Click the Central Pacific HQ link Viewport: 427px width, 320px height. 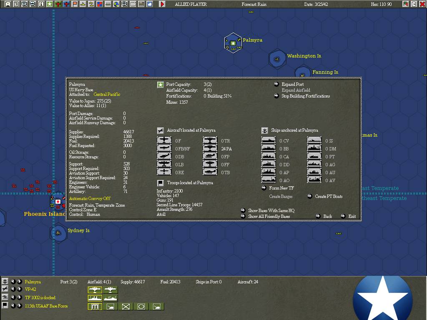point(107,94)
